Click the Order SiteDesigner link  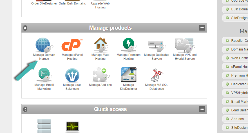(x=44, y=3)
